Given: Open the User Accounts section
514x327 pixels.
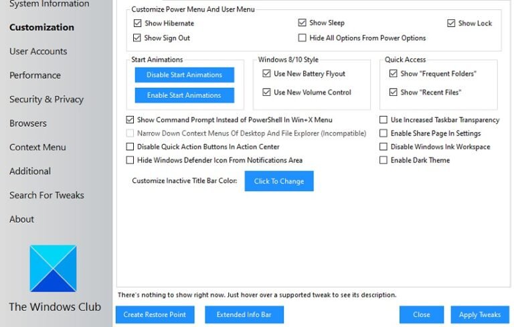Looking at the screenshot, I should click(x=38, y=52).
